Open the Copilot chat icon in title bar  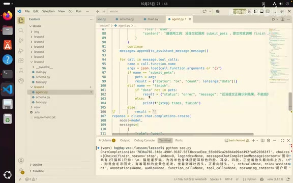pyautogui.click(x=204, y=11)
